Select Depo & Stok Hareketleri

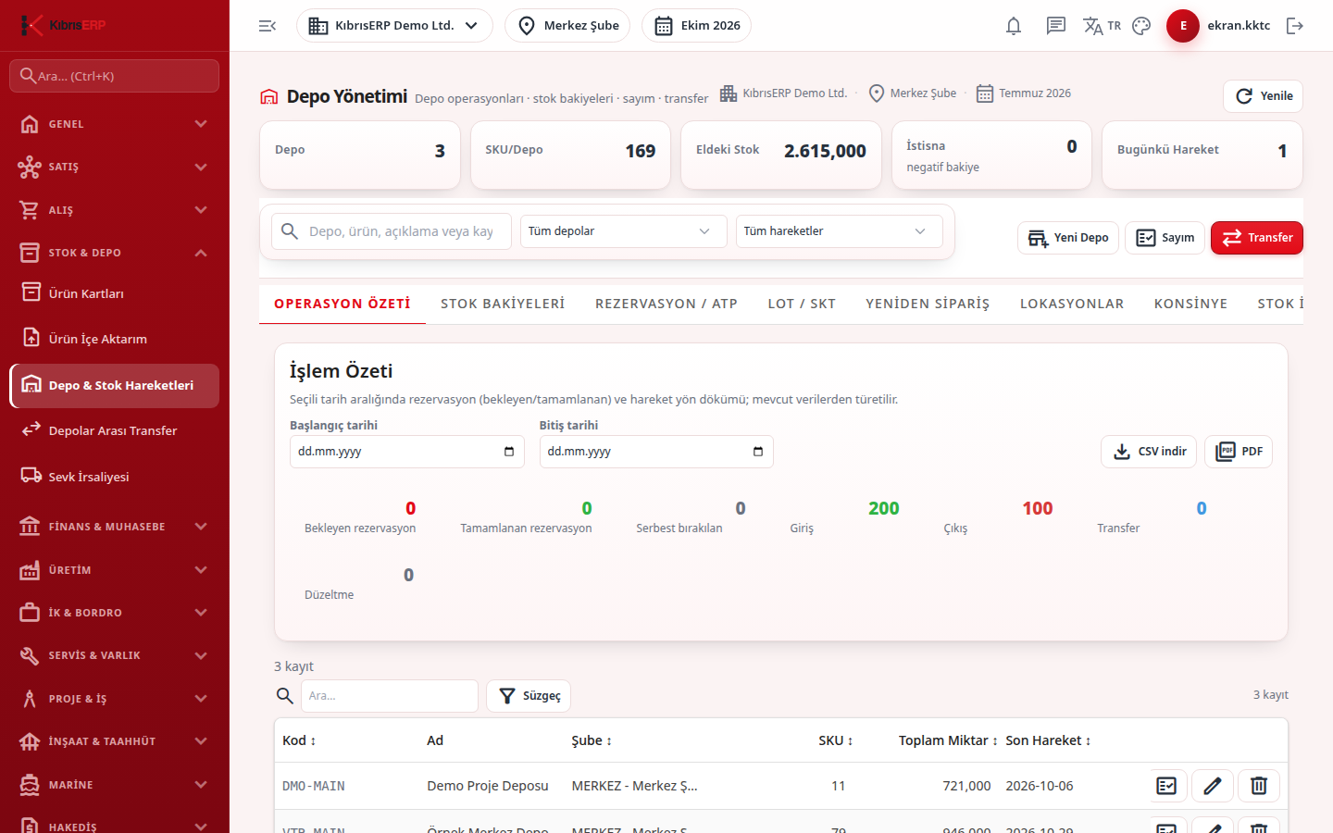pyautogui.click(x=115, y=385)
